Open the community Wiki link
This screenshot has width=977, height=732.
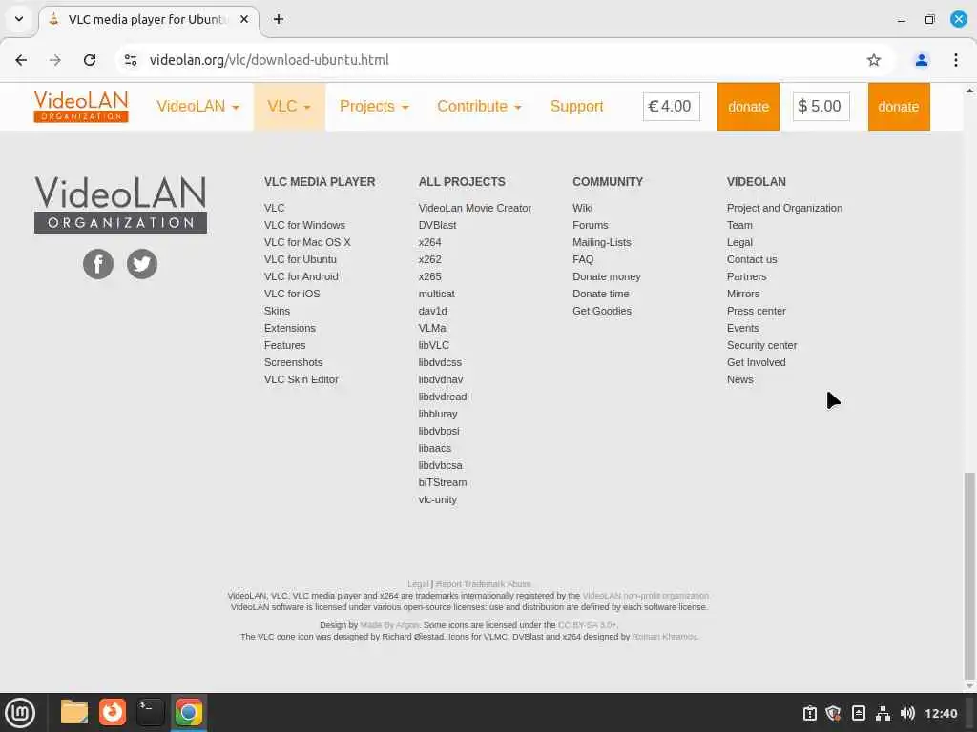[x=583, y=208]
